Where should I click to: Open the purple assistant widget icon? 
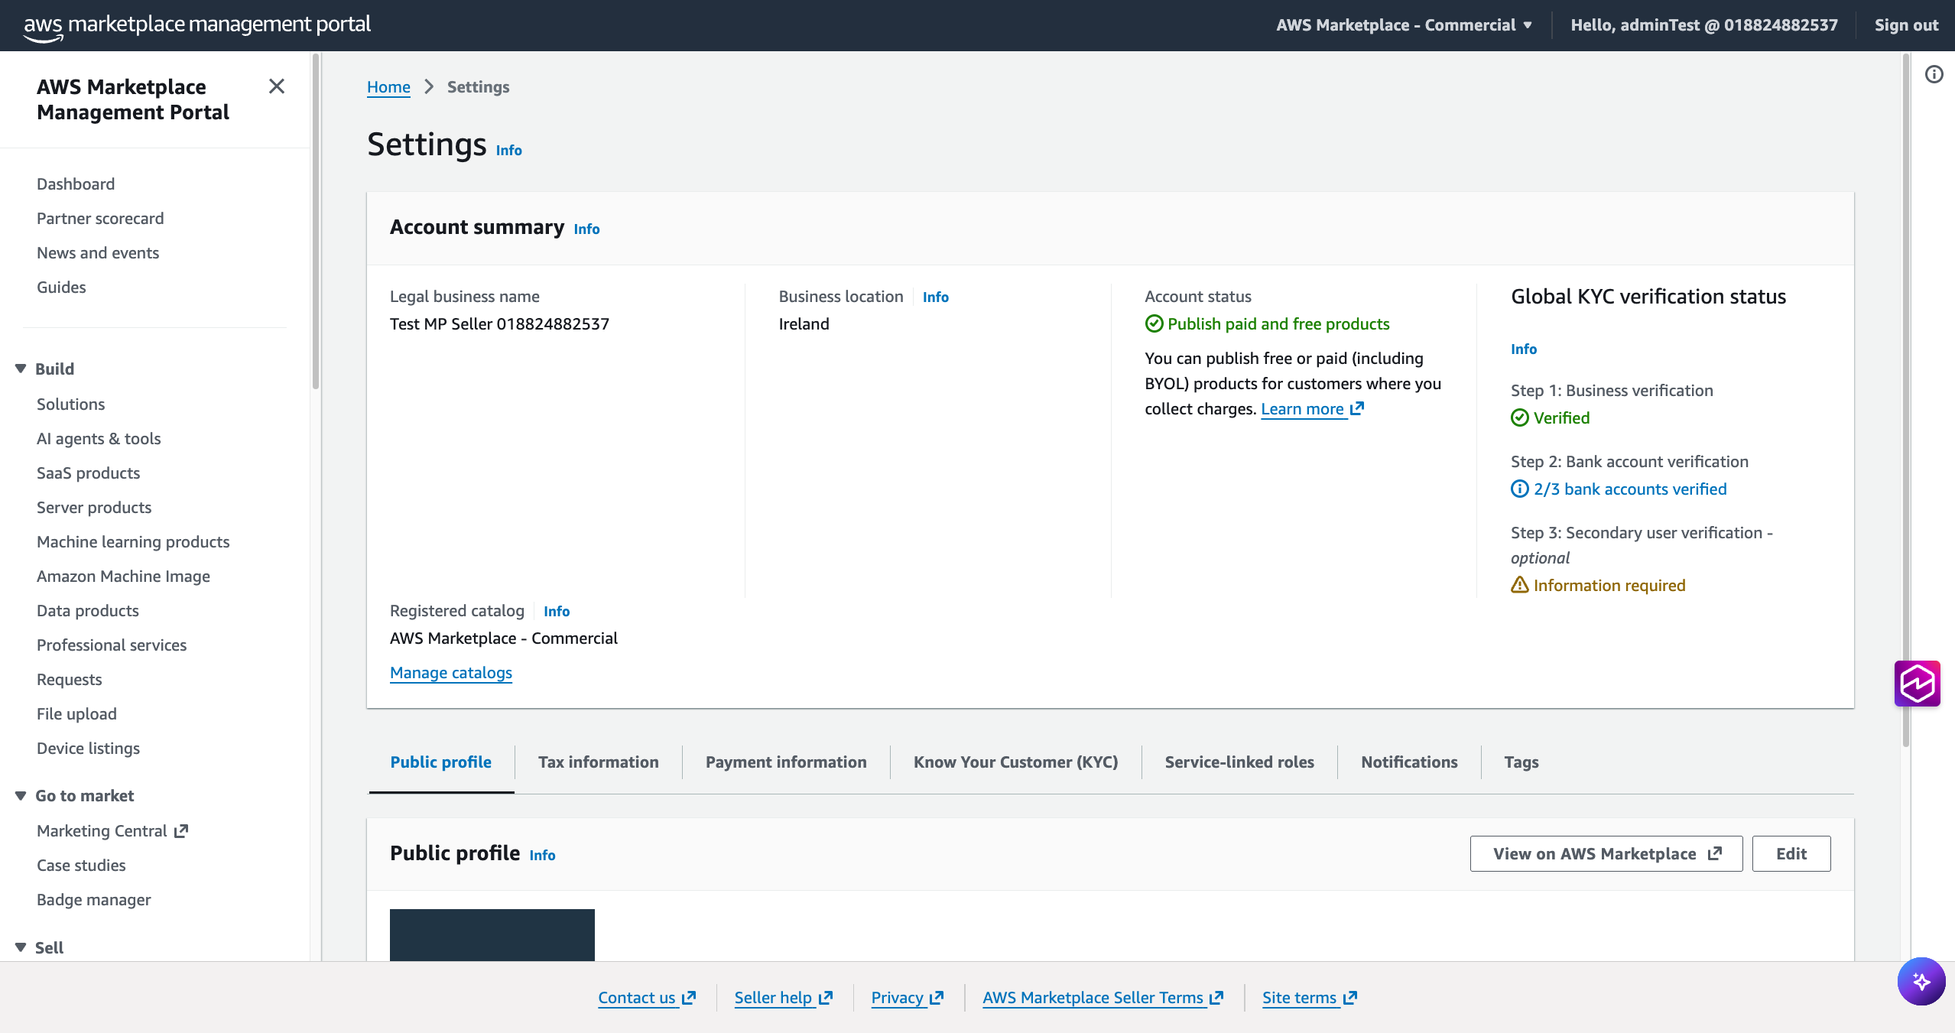(1917, 683)
